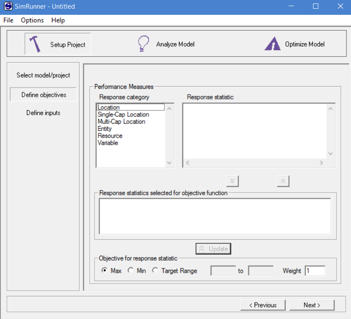Click the Analyze Model label
The image size is (351, 319).
175,44
